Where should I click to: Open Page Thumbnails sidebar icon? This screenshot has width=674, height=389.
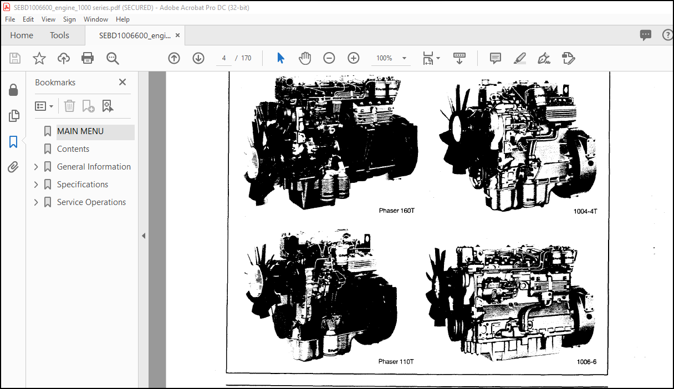point(13,116)
